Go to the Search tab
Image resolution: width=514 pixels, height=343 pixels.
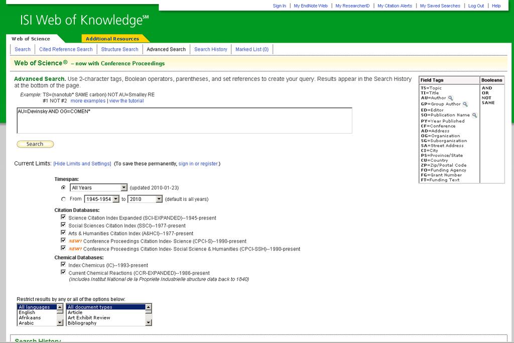pyautogui.click(x=23, y=49)
